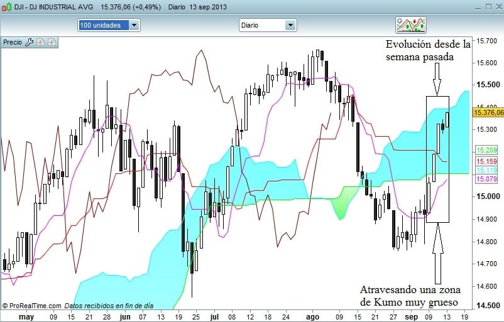Maximize the chart window
The height and width of the screenshot is (322, 504).
click(488, 7)
